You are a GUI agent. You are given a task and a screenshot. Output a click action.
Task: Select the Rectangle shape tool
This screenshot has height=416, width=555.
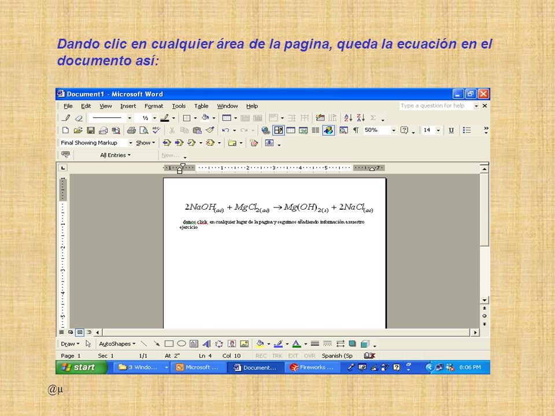click(169, 343)
